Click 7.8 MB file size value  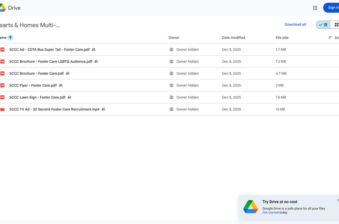click(281, 97)
